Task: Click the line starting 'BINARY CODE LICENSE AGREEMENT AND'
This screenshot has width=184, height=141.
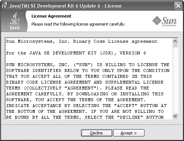Action: [85, 82]
